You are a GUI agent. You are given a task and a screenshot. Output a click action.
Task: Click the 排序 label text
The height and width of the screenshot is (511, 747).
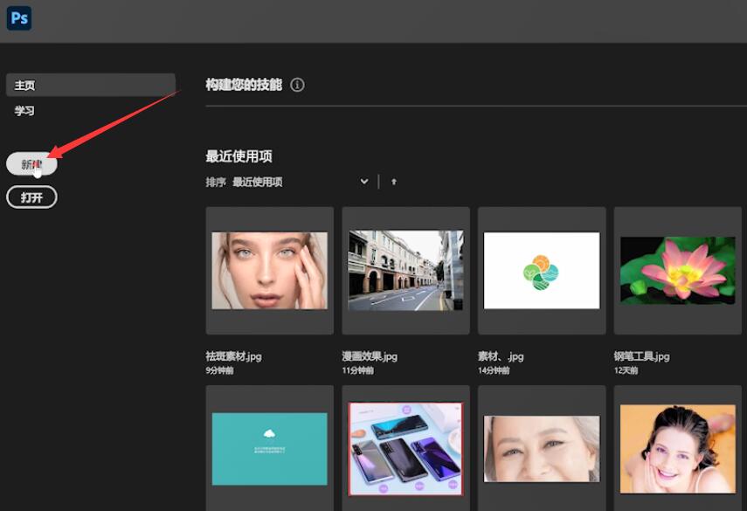215,182
